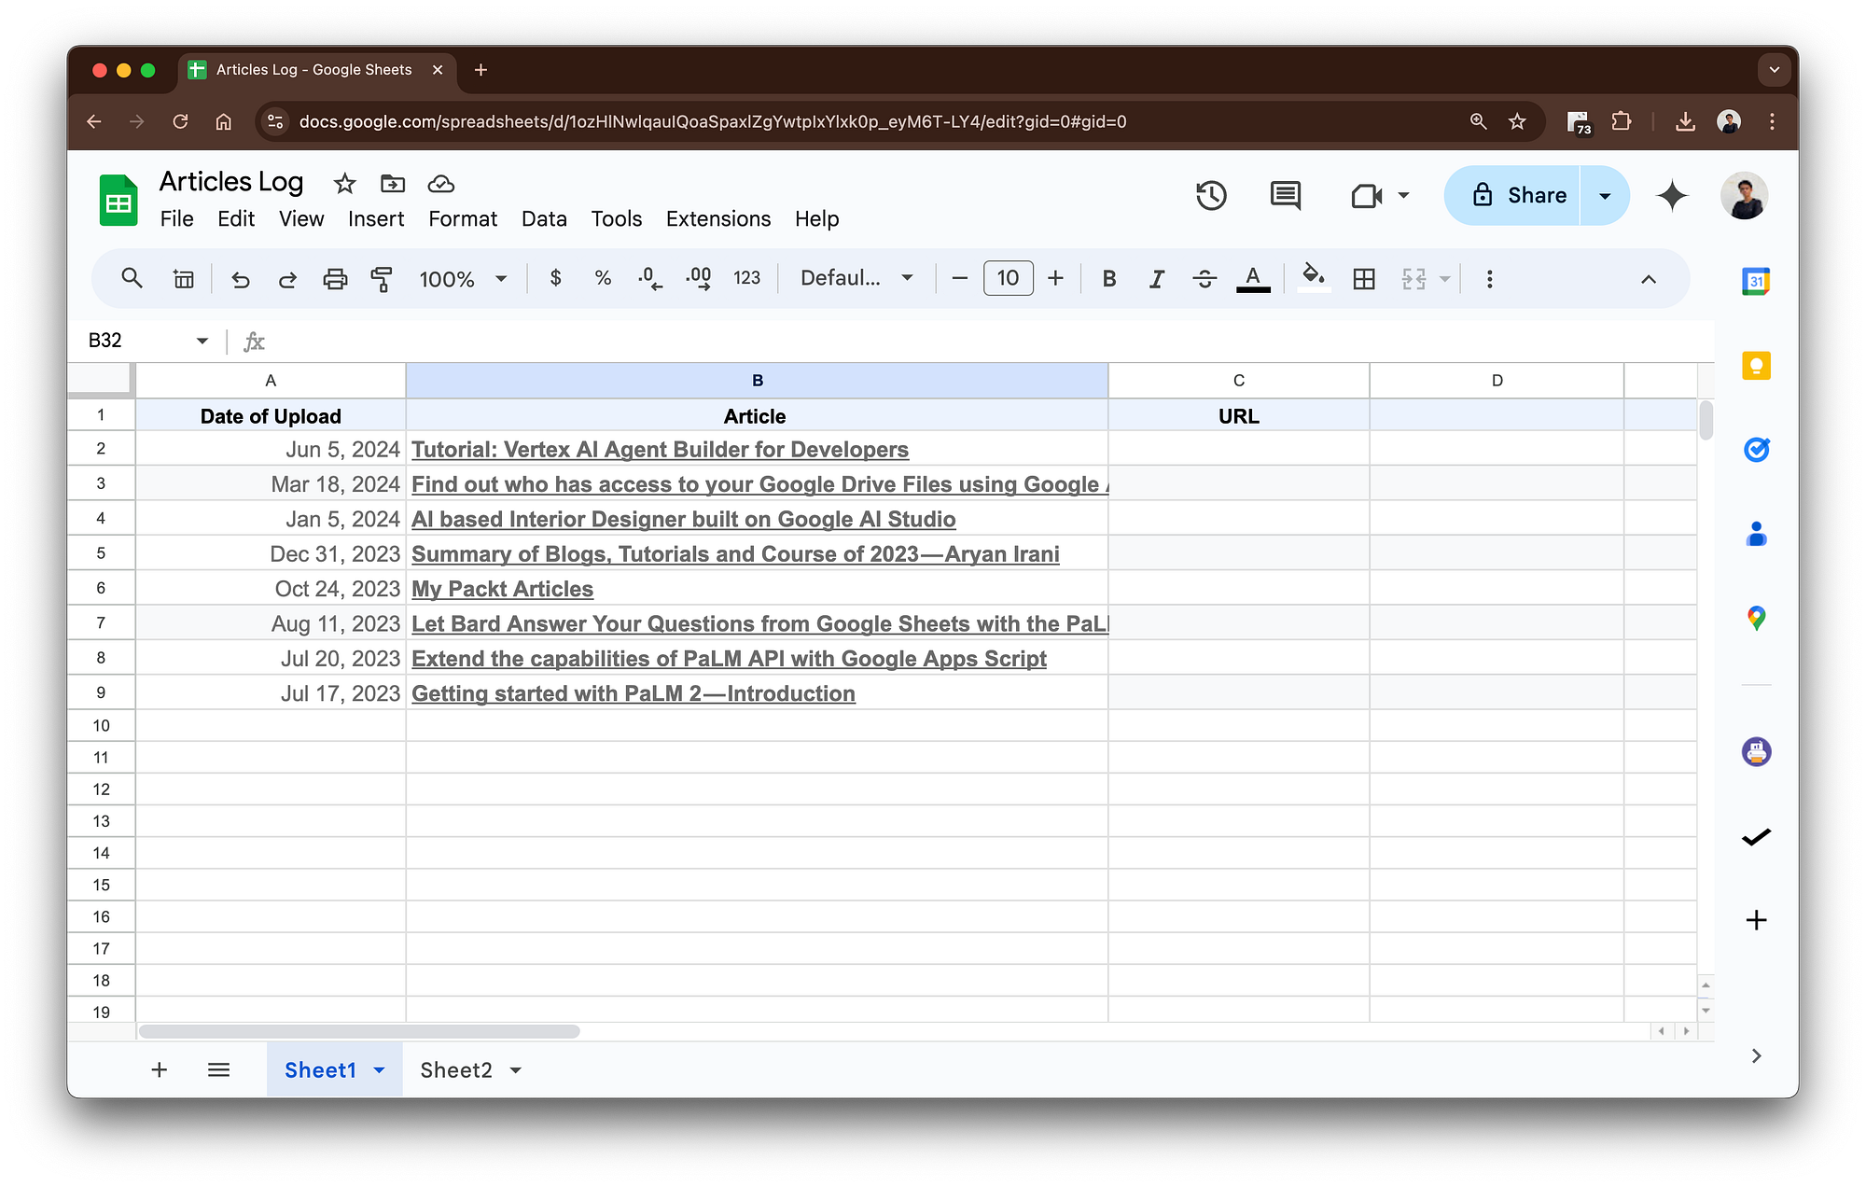Toggle underline on text color bar
The height and width of the screenshot is (1187, 1866).
pos(1253,278)
